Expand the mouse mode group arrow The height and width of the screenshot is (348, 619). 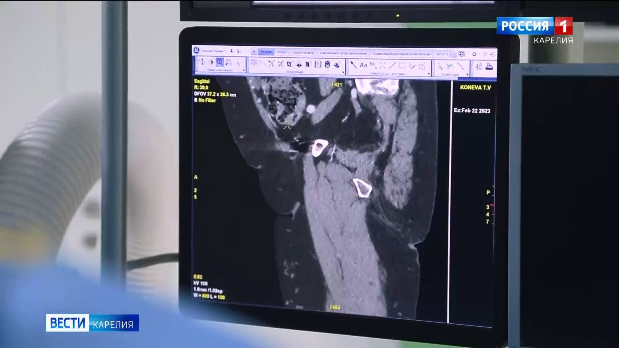click(244, 71)
